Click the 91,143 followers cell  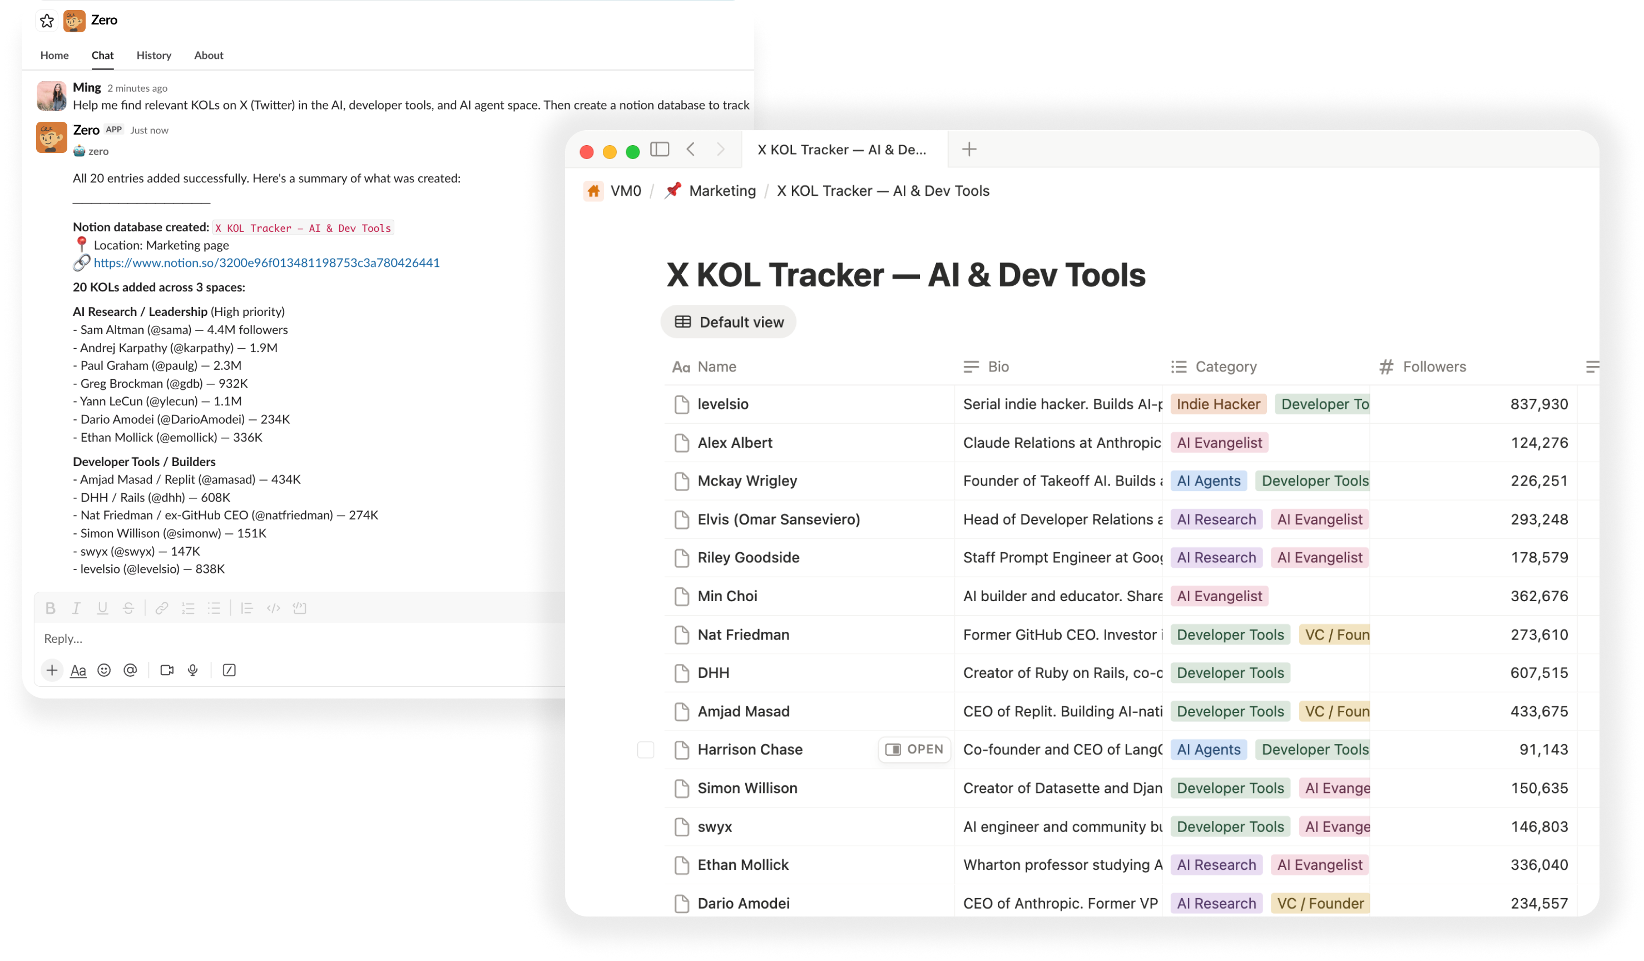tap(1474, 750)
